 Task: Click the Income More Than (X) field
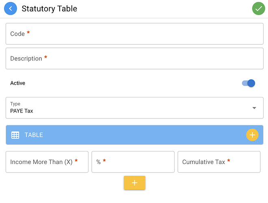coord(47,162)
